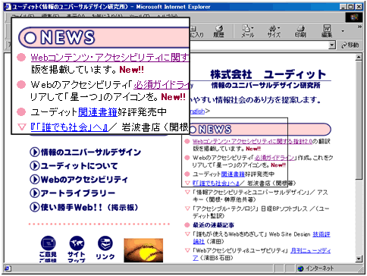Viewport: 367px width, 276px height.
Task: Open the サイトマップ world-map icon
Action: 77,249
